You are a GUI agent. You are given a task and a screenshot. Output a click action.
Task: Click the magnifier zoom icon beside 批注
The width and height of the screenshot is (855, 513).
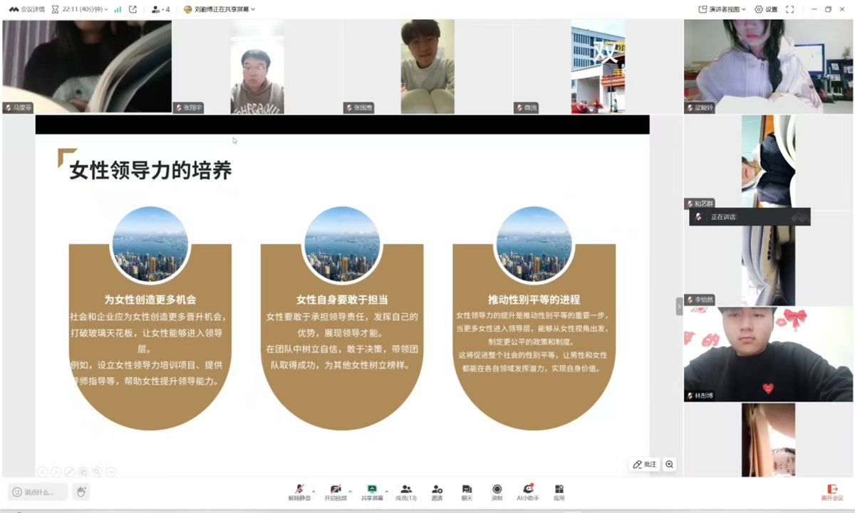click(669, 465)
